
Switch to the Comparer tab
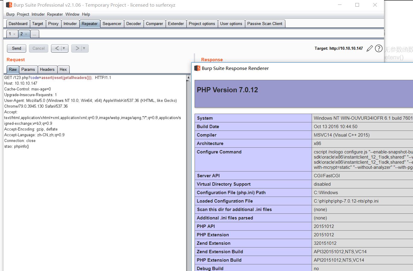(x=154, y=24)
